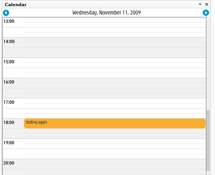Select the 16:00 time slot
215x175 pixels.
point(115,83)
